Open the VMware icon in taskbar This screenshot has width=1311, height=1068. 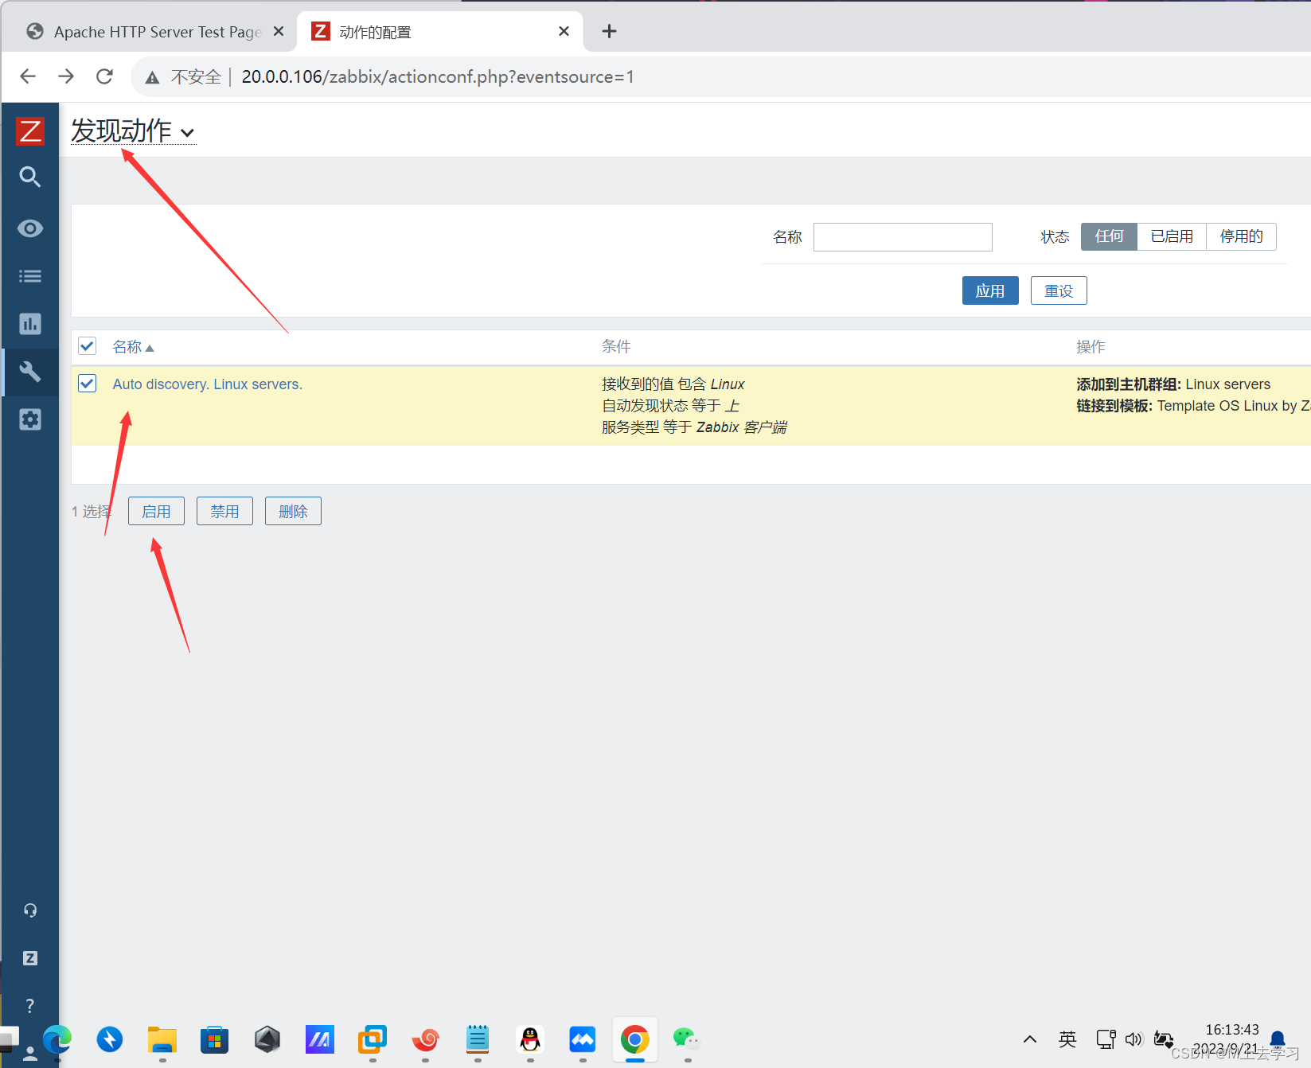[373, 1039]
